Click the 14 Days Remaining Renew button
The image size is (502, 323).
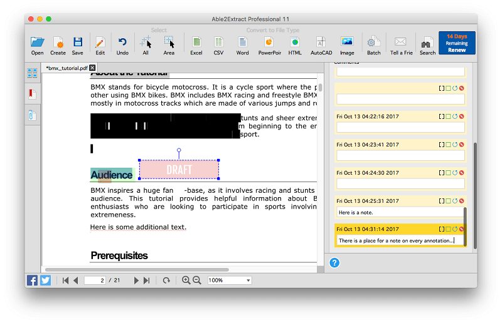pos(457,43)
